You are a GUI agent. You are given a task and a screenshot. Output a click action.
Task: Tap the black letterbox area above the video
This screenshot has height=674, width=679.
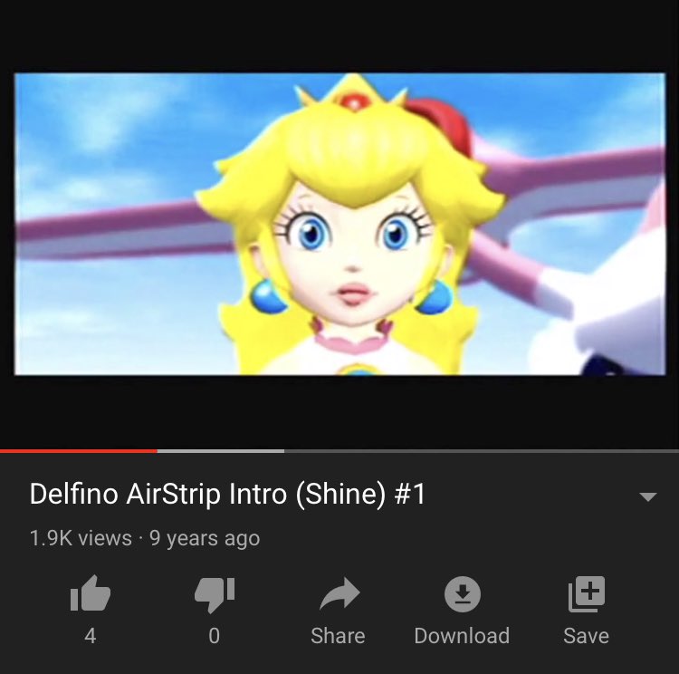point(339,36)
